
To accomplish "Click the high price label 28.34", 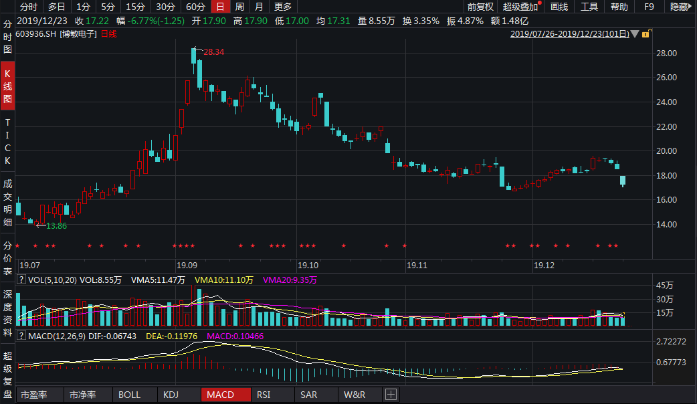I will point(214,52).
